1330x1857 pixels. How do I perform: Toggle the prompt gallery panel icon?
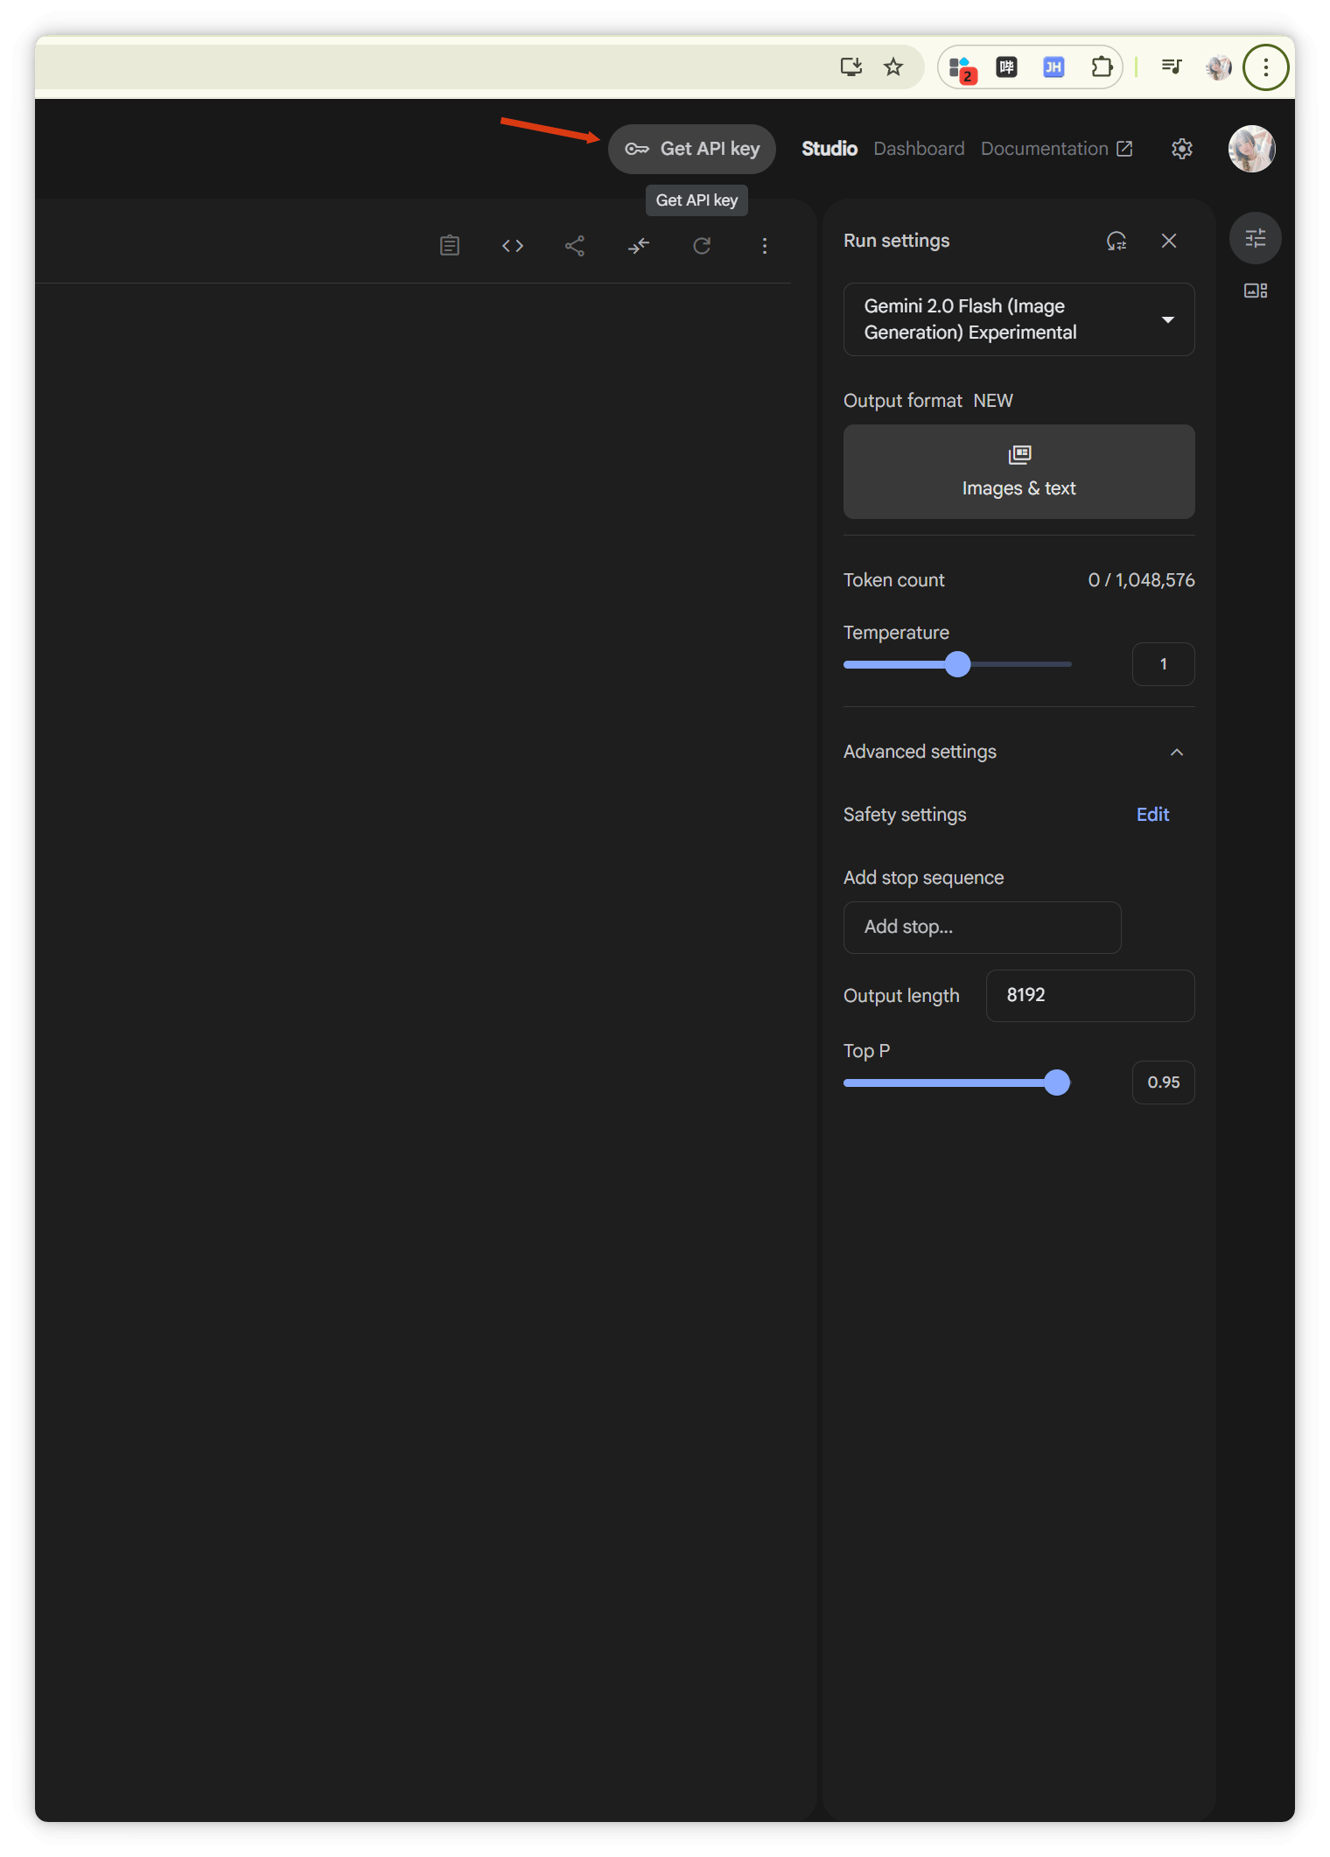[1256, 291]
